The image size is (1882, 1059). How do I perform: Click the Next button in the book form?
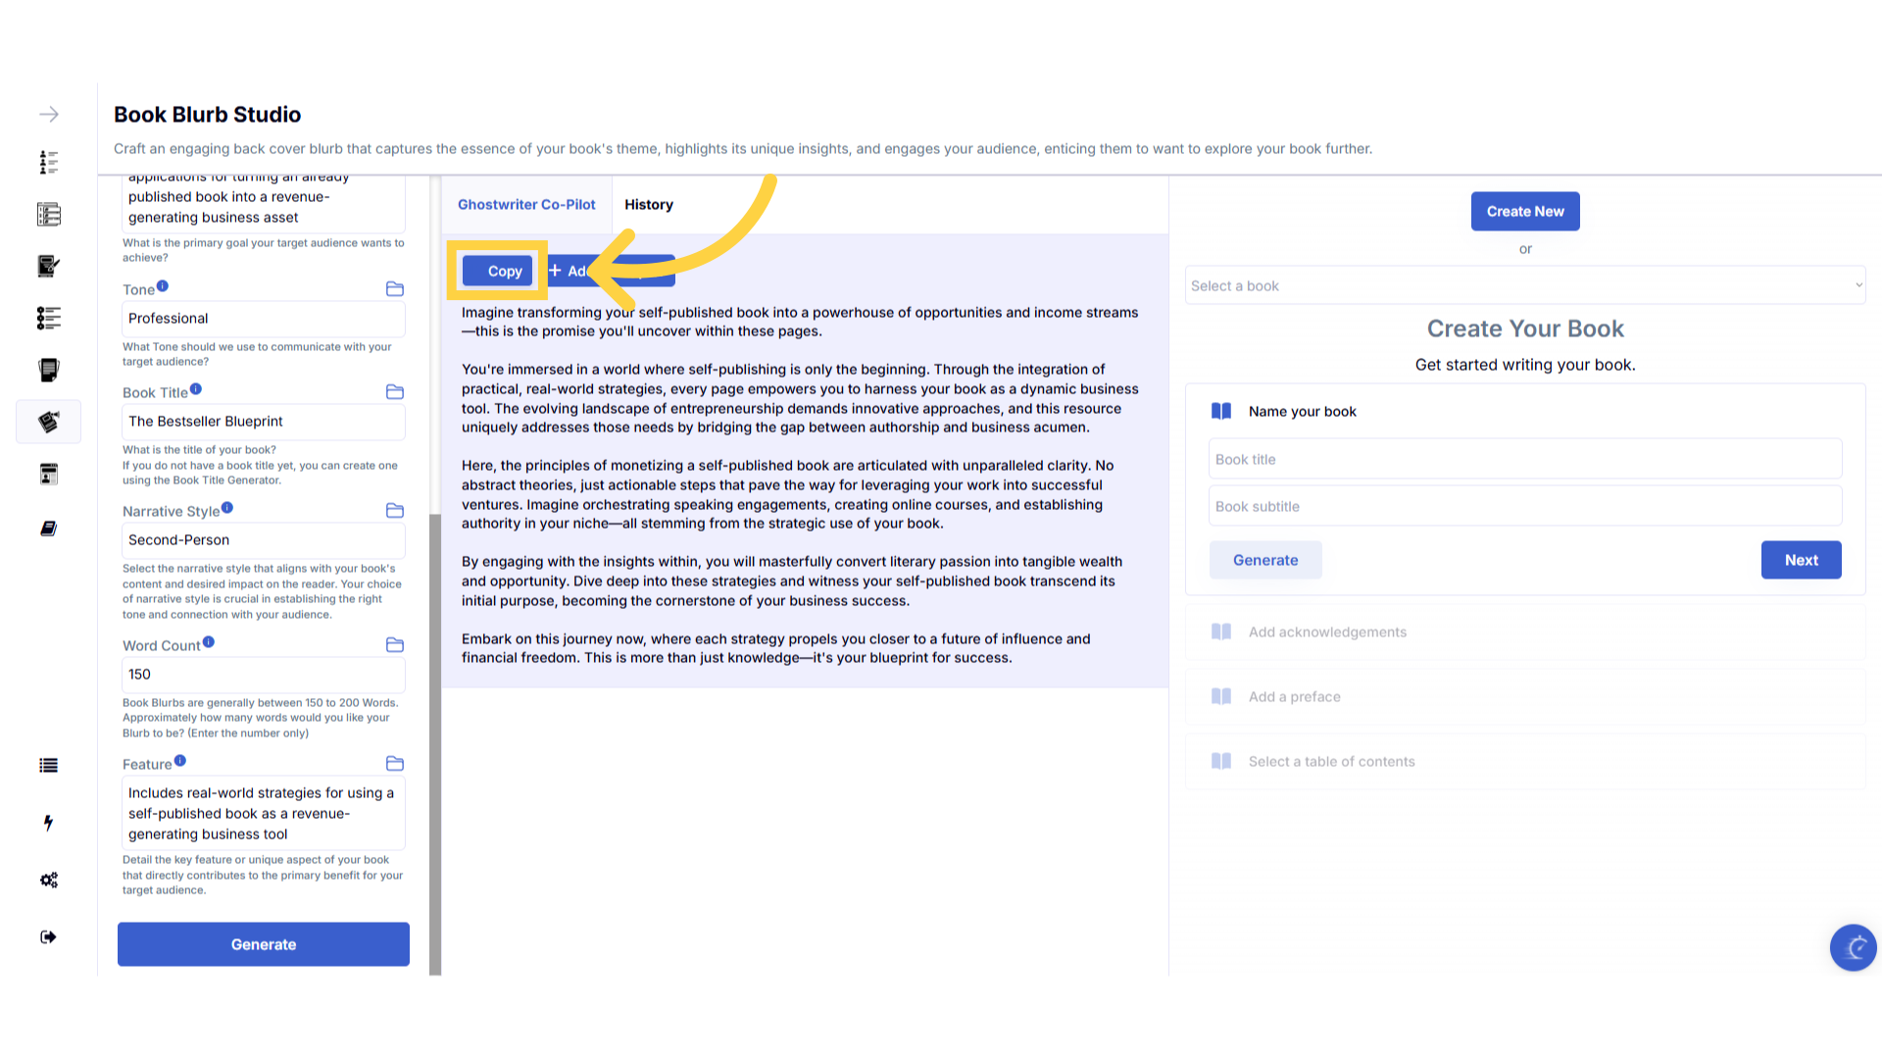[1801, 561]
